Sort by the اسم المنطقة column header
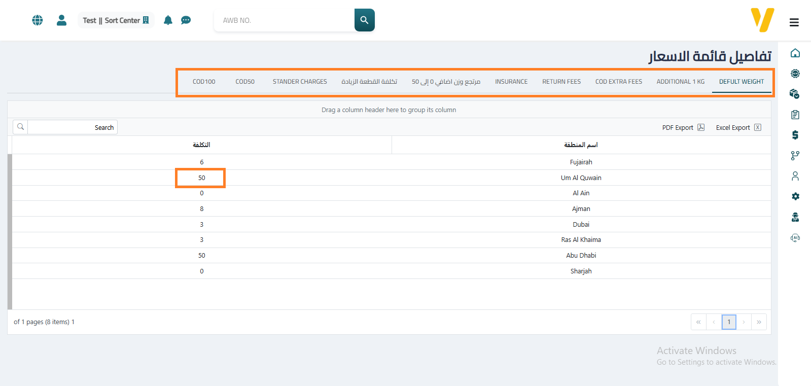Viewport: 811px width, 386px height. pos(581,145)
